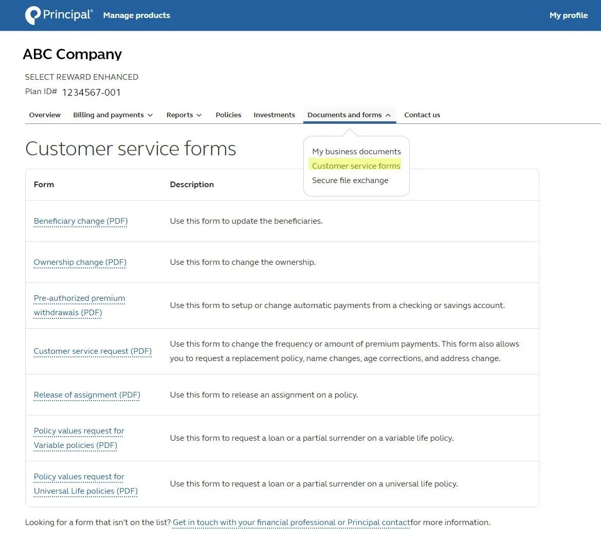Open the Reports tab

click(180, 115)
